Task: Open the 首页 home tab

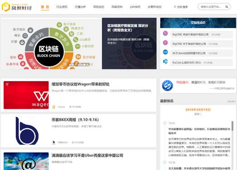Action: pyautogui.click(x=45, y=7)
